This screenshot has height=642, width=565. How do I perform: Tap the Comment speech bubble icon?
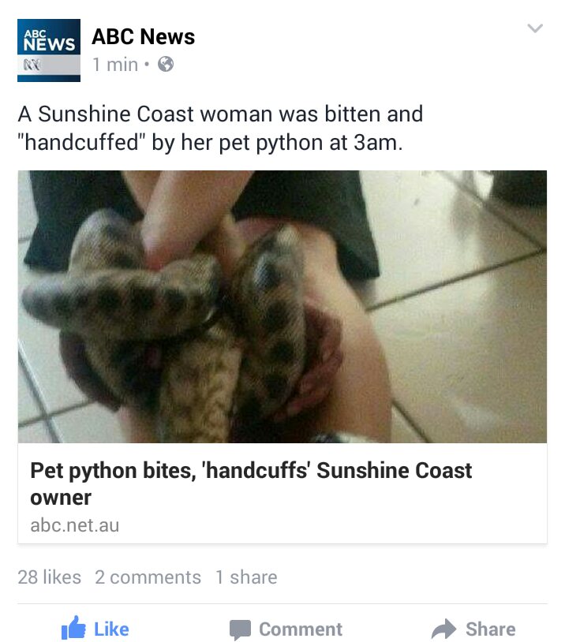pos(240,629)
